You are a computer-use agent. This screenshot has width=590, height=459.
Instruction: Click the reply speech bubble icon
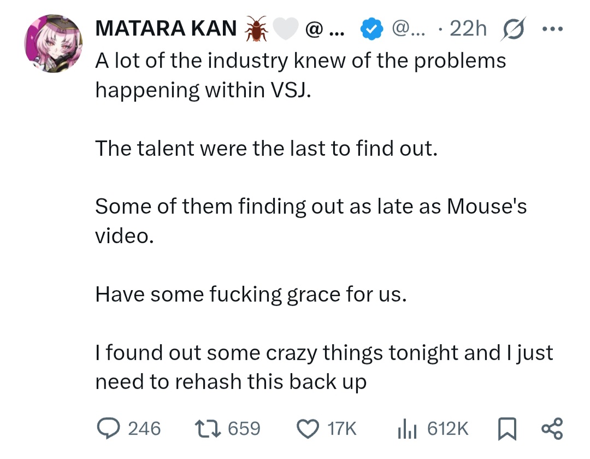pos(107,428)
